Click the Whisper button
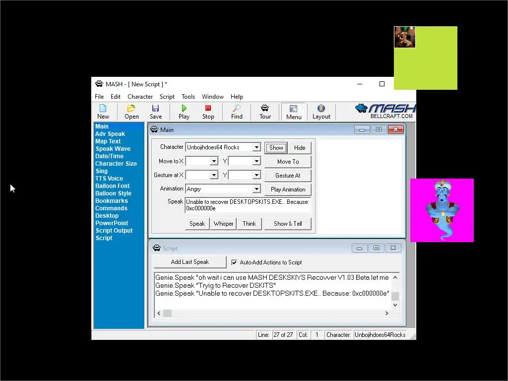Viewport: 508px width, 381px height. point(223,224)
